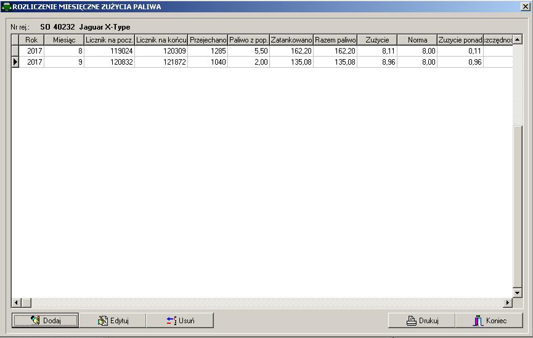The height and width of the screenshot is (338, 533).
Task: Click the distance cell 1285
Action: [208, 51]
